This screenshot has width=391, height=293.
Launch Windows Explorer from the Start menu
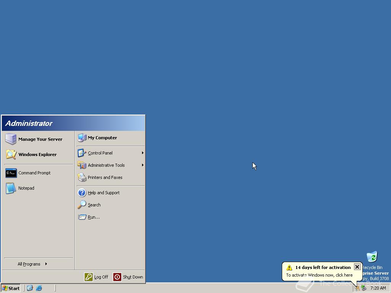click(x=39, y=155)
